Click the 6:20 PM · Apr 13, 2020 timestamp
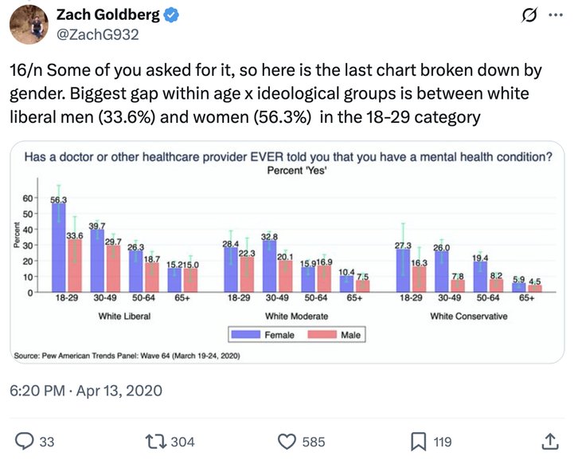This screenshot has width=578, height=468. click(86, 391)
